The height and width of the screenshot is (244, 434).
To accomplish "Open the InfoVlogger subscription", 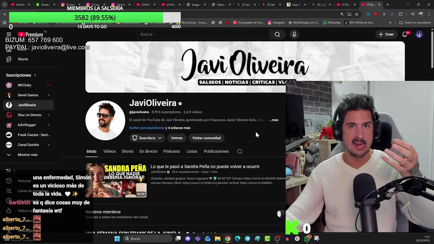I will coord(28,125).
